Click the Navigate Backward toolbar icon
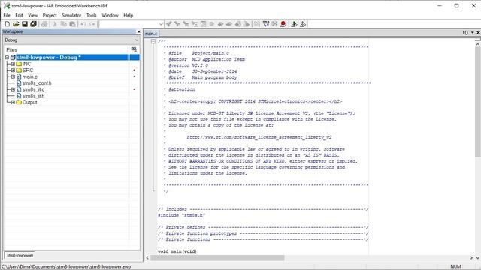This screenshot has width=481, height=270. click(x=237, y=24)
